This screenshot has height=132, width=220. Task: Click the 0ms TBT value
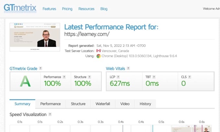(152, 83)
